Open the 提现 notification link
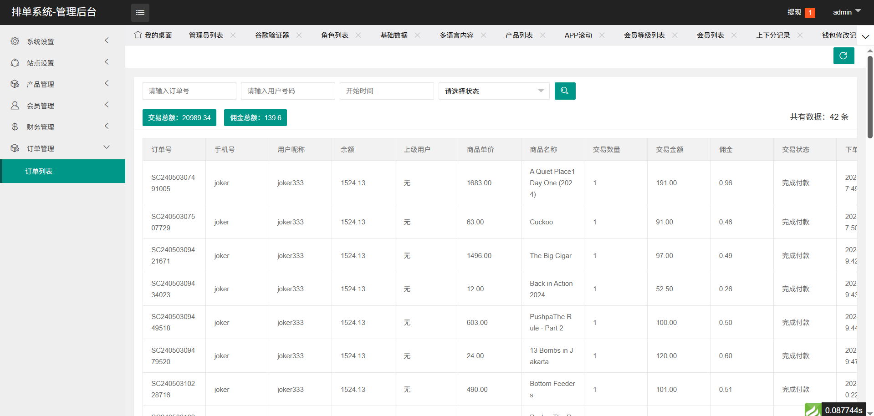Image resolution: width=874 pixels, height=416 pixels. 794,12
